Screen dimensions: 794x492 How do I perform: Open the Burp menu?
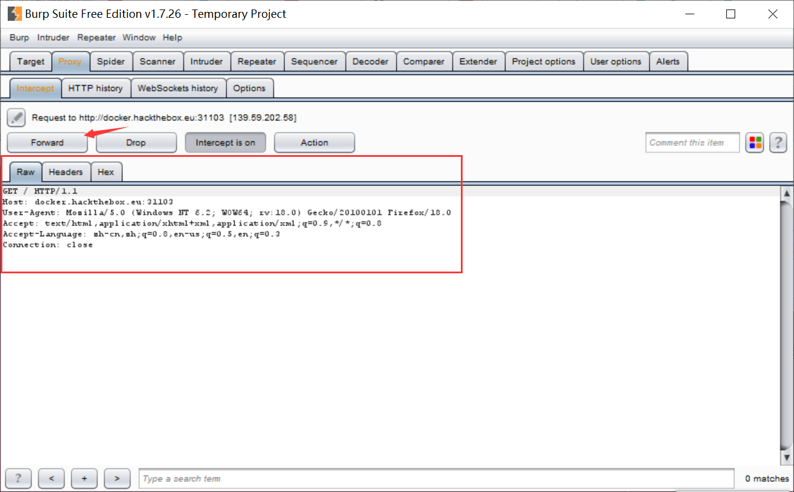click(x=19, y=37)
